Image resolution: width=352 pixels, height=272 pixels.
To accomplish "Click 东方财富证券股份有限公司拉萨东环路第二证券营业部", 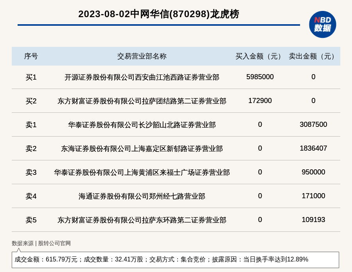I will [x=142, y=220].
